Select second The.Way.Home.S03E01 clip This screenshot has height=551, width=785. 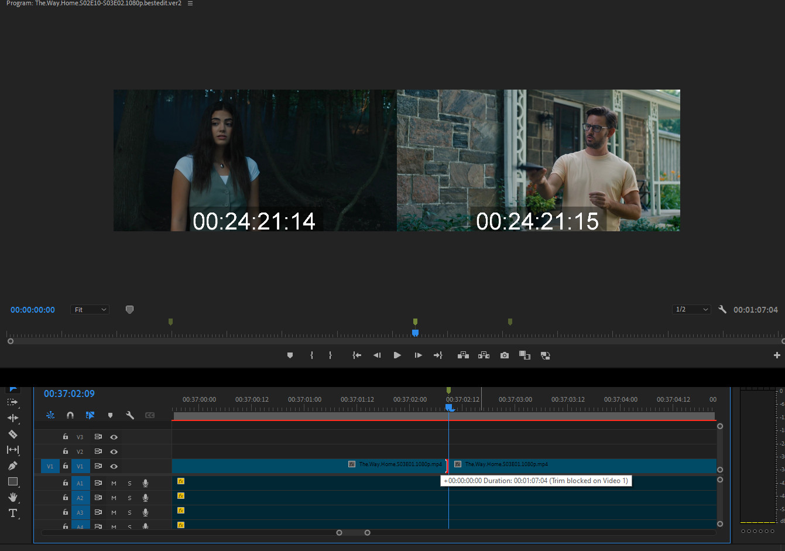tap(583, 466)
